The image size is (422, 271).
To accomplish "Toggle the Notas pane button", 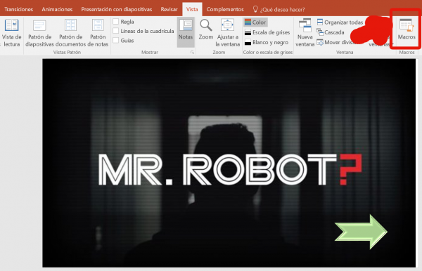I will [x=186, y=32].
